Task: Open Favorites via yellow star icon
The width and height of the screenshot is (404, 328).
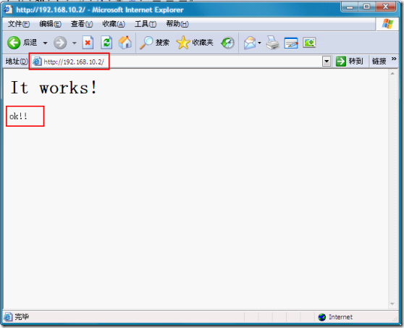Action: 183,43
